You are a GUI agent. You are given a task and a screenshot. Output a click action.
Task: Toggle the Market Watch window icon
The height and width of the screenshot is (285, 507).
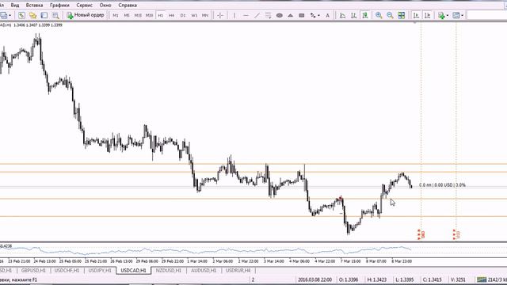coord(21,15)
